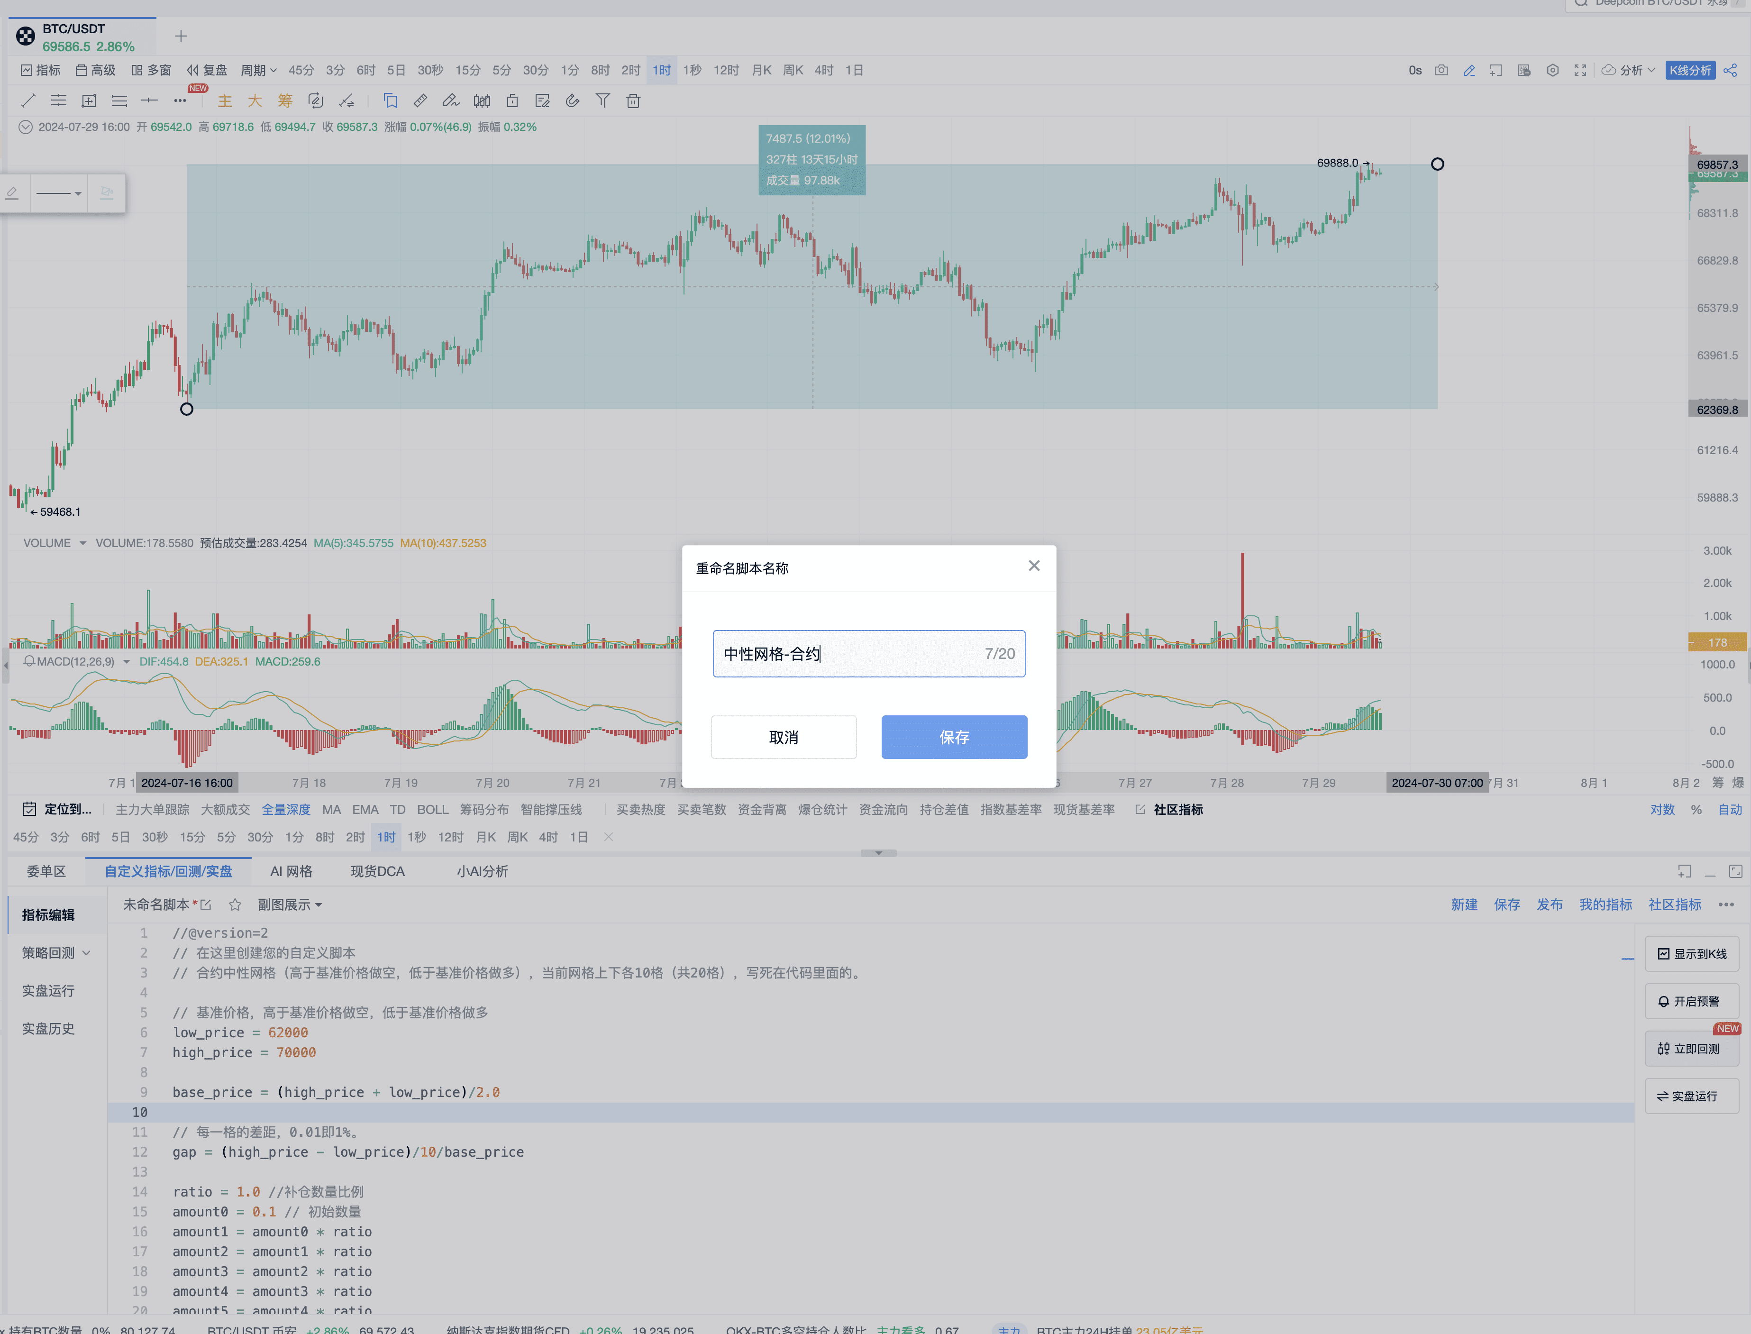The image size is (1751, 1334).
Task: Add a new chart tab with plus
Action: [181, 36]
